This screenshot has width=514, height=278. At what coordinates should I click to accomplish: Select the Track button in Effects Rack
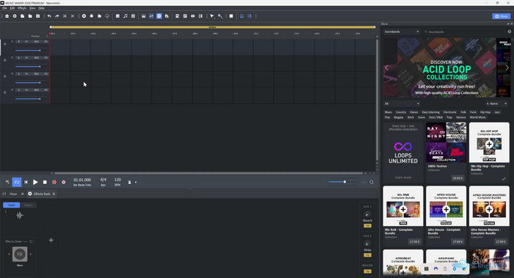tap(12, 205)
